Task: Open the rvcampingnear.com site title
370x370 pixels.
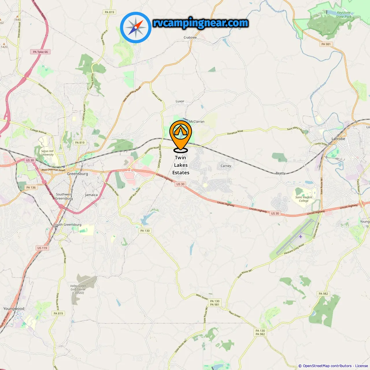Action: [x=201, y=23]
